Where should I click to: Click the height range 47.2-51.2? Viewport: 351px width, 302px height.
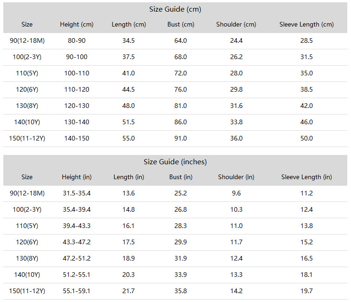point(77,259)
